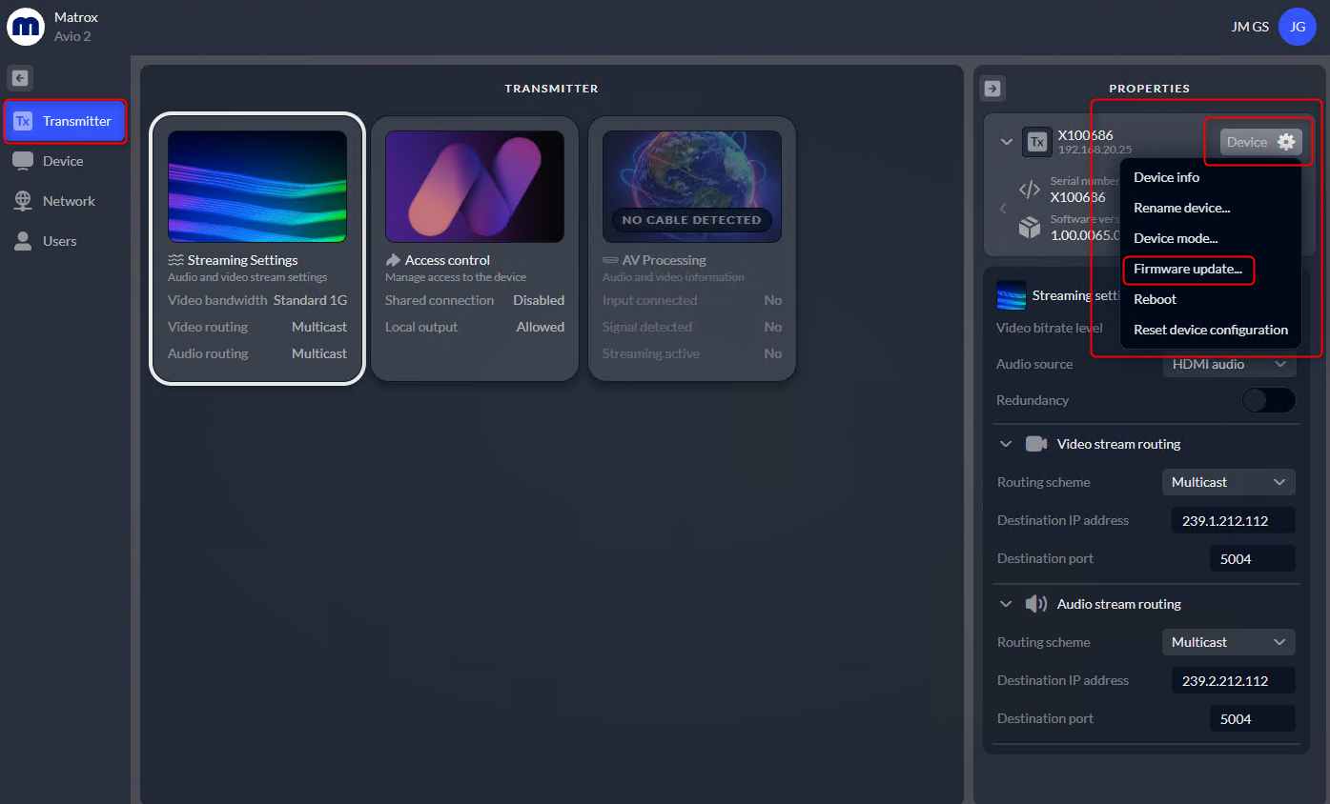The height and width of the screenshot is (804, 1330).
Task: Open the Audio source HDMI audio dropdown
Action: (1229, 364)
